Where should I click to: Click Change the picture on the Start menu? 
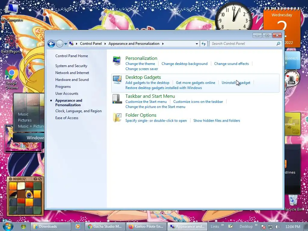click(155, 107)
